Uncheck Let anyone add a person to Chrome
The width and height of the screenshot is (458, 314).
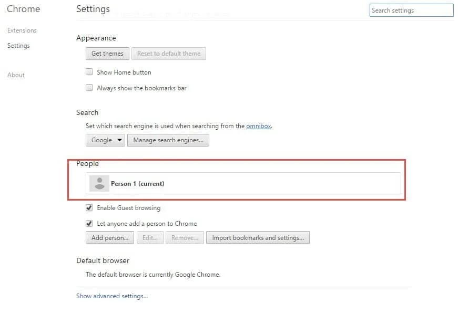(x=89, y=223)
